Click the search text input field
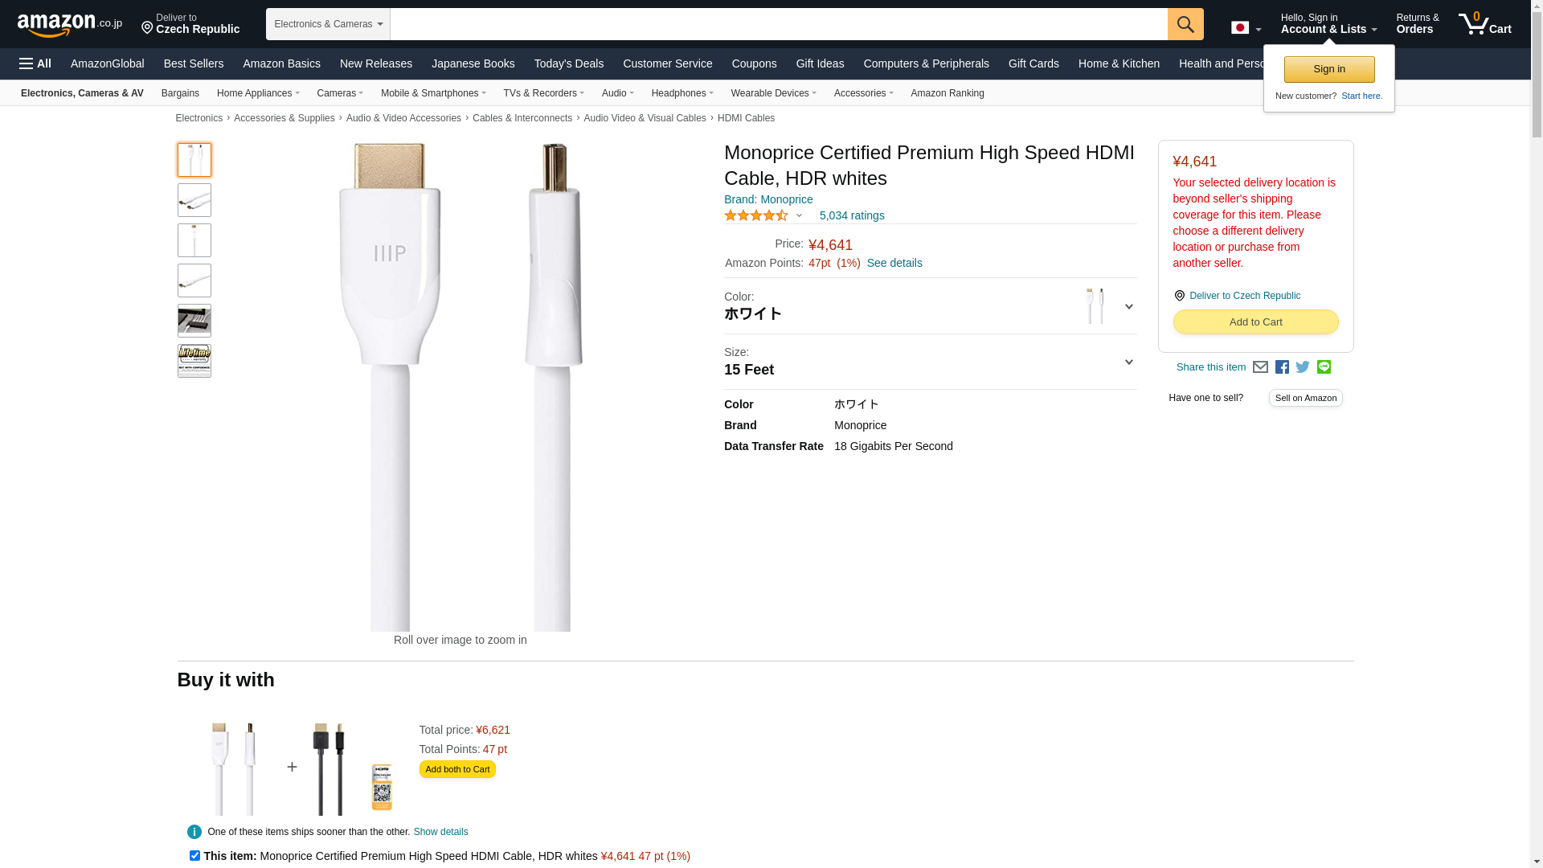Image resolution: width=1543 pixels, height=868 pixels. tap(778, 24)
